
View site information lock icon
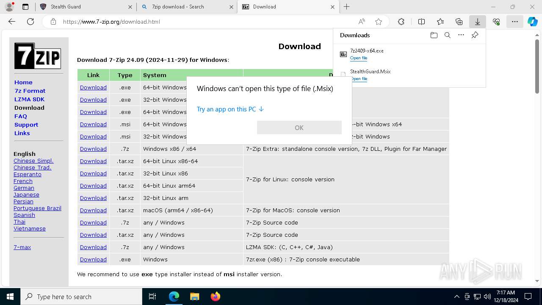(x=53, y=22)
